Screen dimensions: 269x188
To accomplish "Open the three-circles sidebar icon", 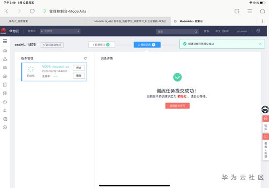I will [x=5, y=59].
